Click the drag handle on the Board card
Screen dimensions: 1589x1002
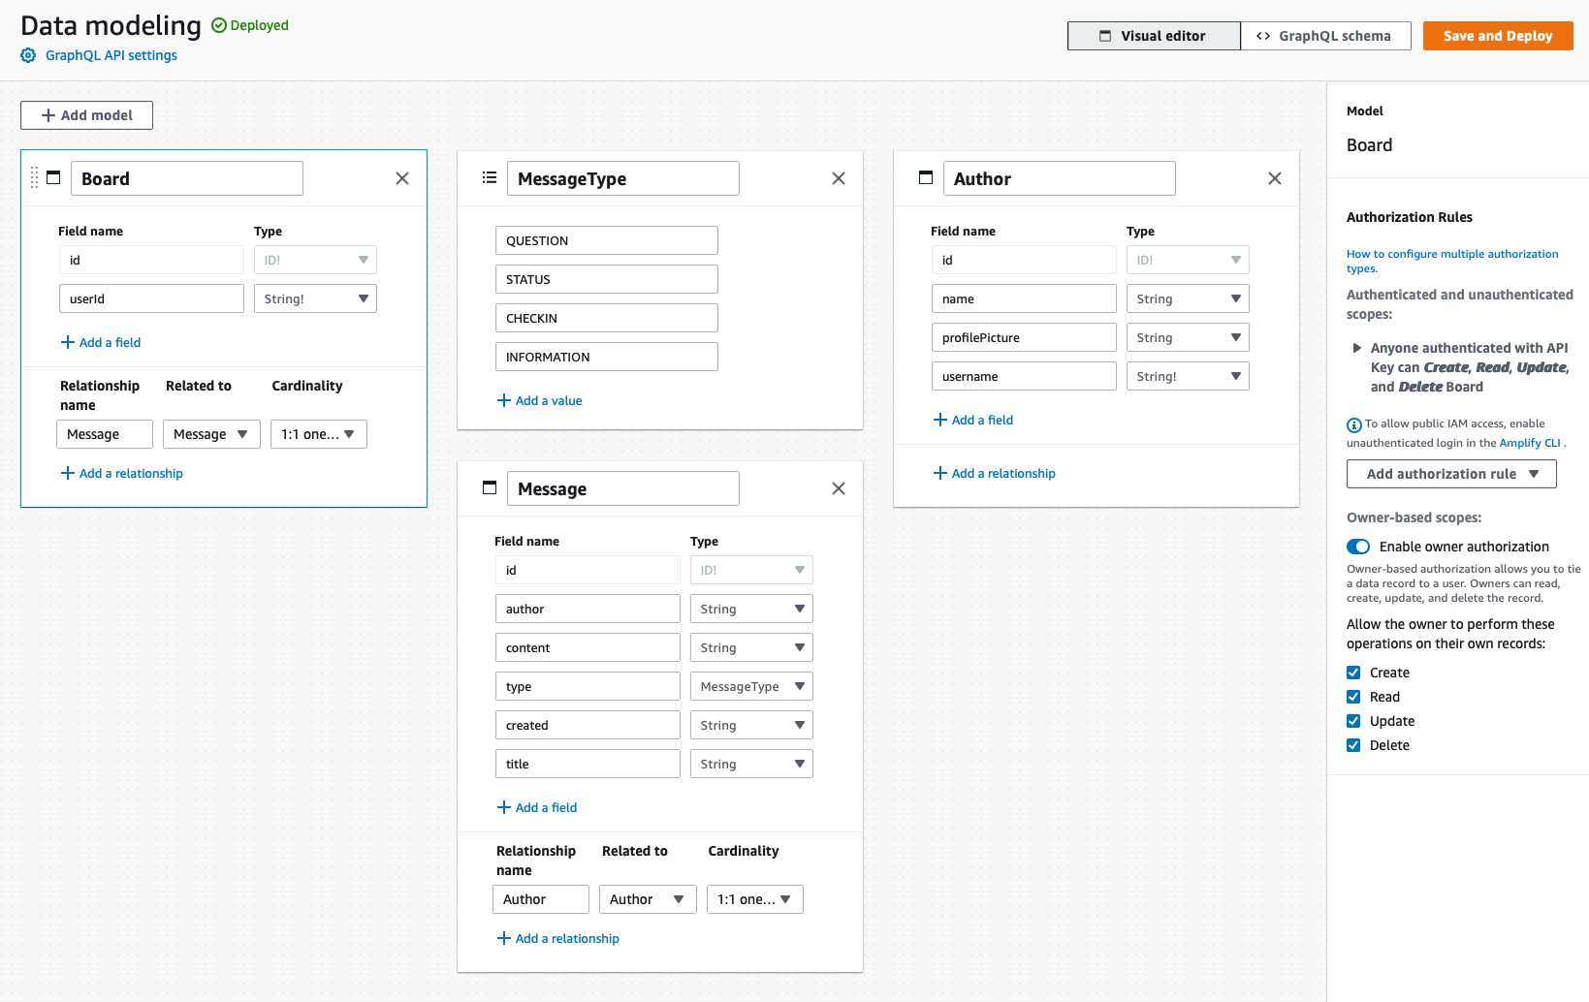point(35,177)
